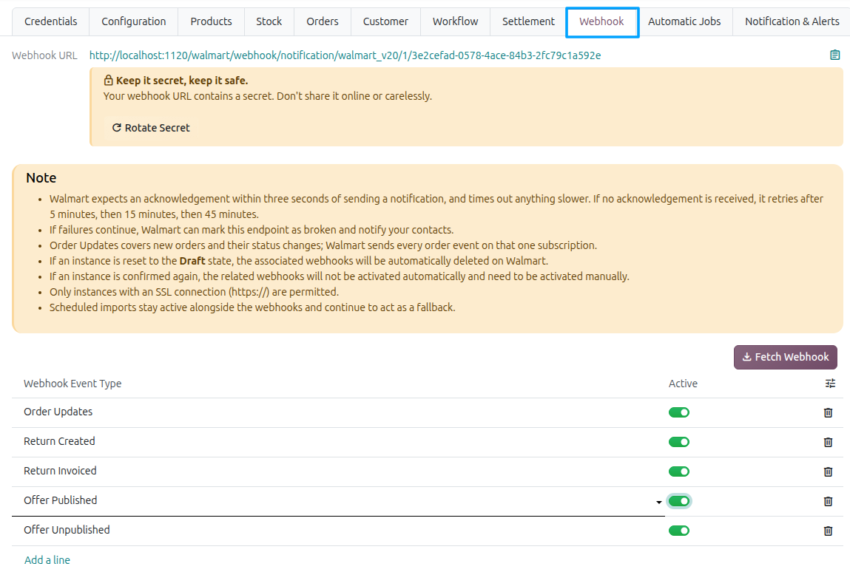Screen dimensions: 850x572
Task: Open the Orders tab
Action: [x=322, y=21]
